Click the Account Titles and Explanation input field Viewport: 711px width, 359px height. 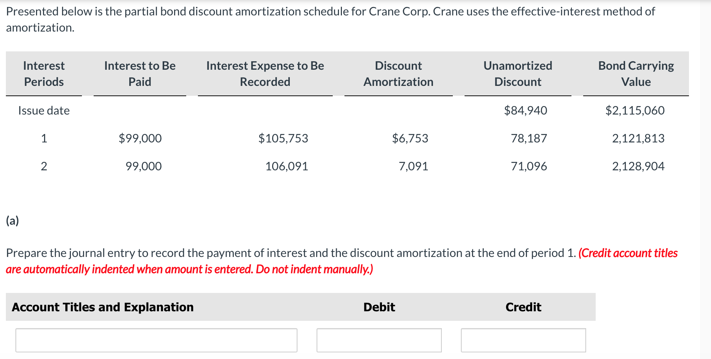156,340
